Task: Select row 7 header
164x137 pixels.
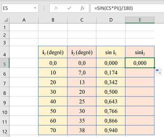Action: point(4,82)
